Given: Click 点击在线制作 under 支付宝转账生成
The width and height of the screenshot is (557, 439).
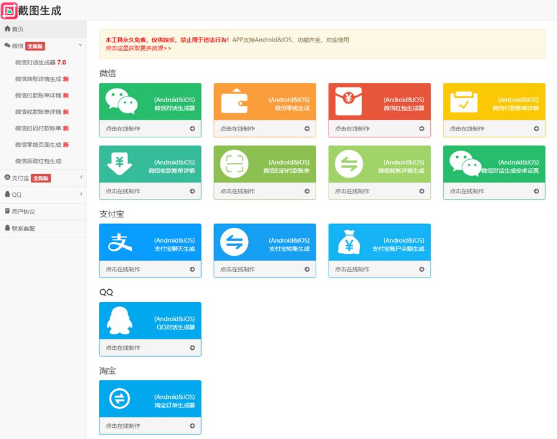Looking at the screenshot, I should tap(264, 269).
